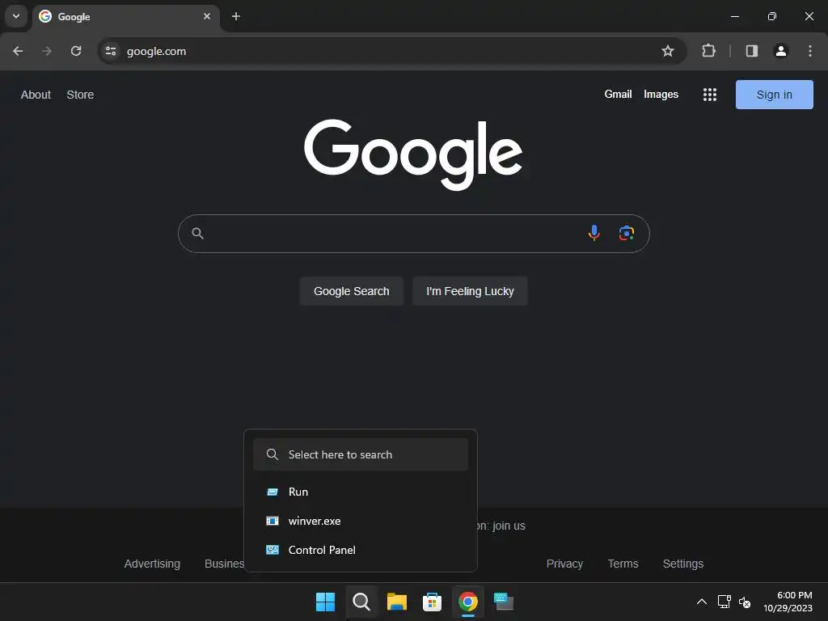Image resolution: width=828 pixels, height=621 pixels.
Task: Click the taskbar Search icon
Action: (x=361, y=602)
